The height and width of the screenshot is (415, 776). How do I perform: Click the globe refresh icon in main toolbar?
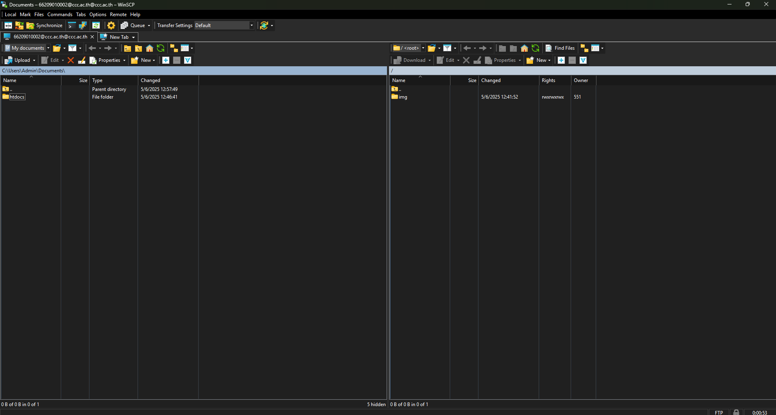coord(264,25)
